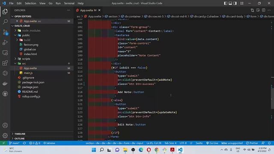Toggle the primary side bar layout icon
Screen dimensions: 274x154
coord(226,3)
